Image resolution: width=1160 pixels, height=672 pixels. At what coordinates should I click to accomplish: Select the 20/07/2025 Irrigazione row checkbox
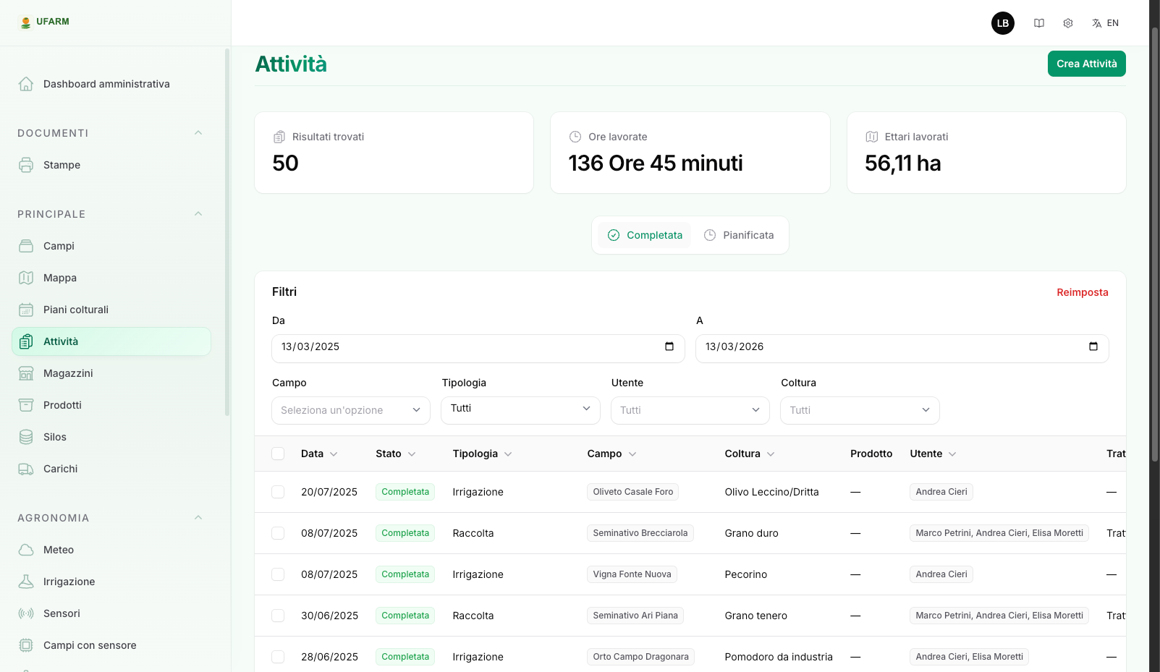pyautogui.click(x=278, y=492)
